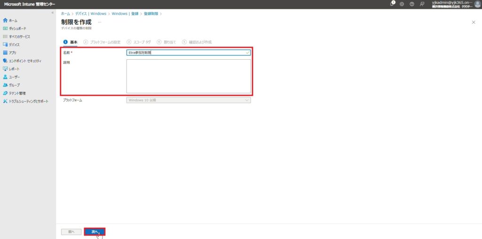The width and height of the screenshot is (482, 239).
Task: Open portal settings gear icon
Action: click(x=402, y=4)
